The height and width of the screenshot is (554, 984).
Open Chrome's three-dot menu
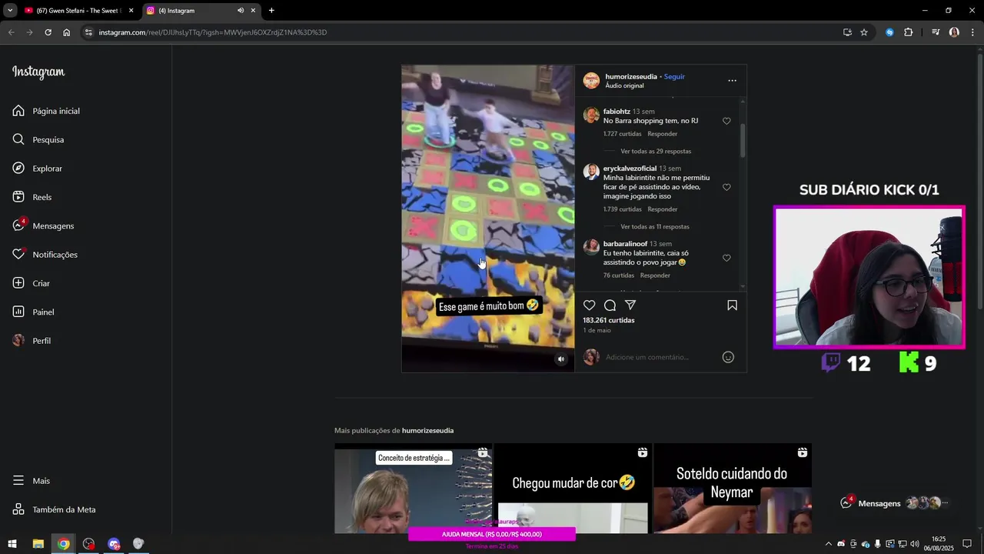tap(972, 32)
